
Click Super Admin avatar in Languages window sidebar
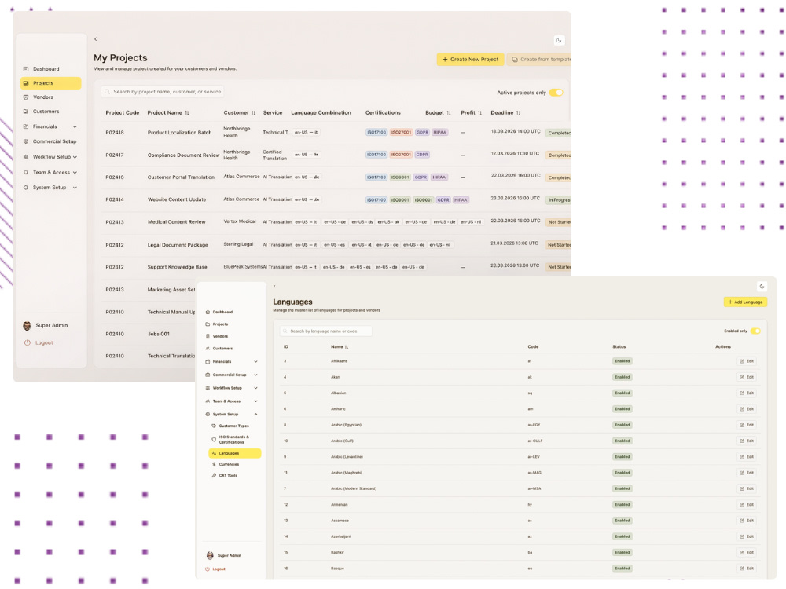pyautogui.click(x=210, y=555)
